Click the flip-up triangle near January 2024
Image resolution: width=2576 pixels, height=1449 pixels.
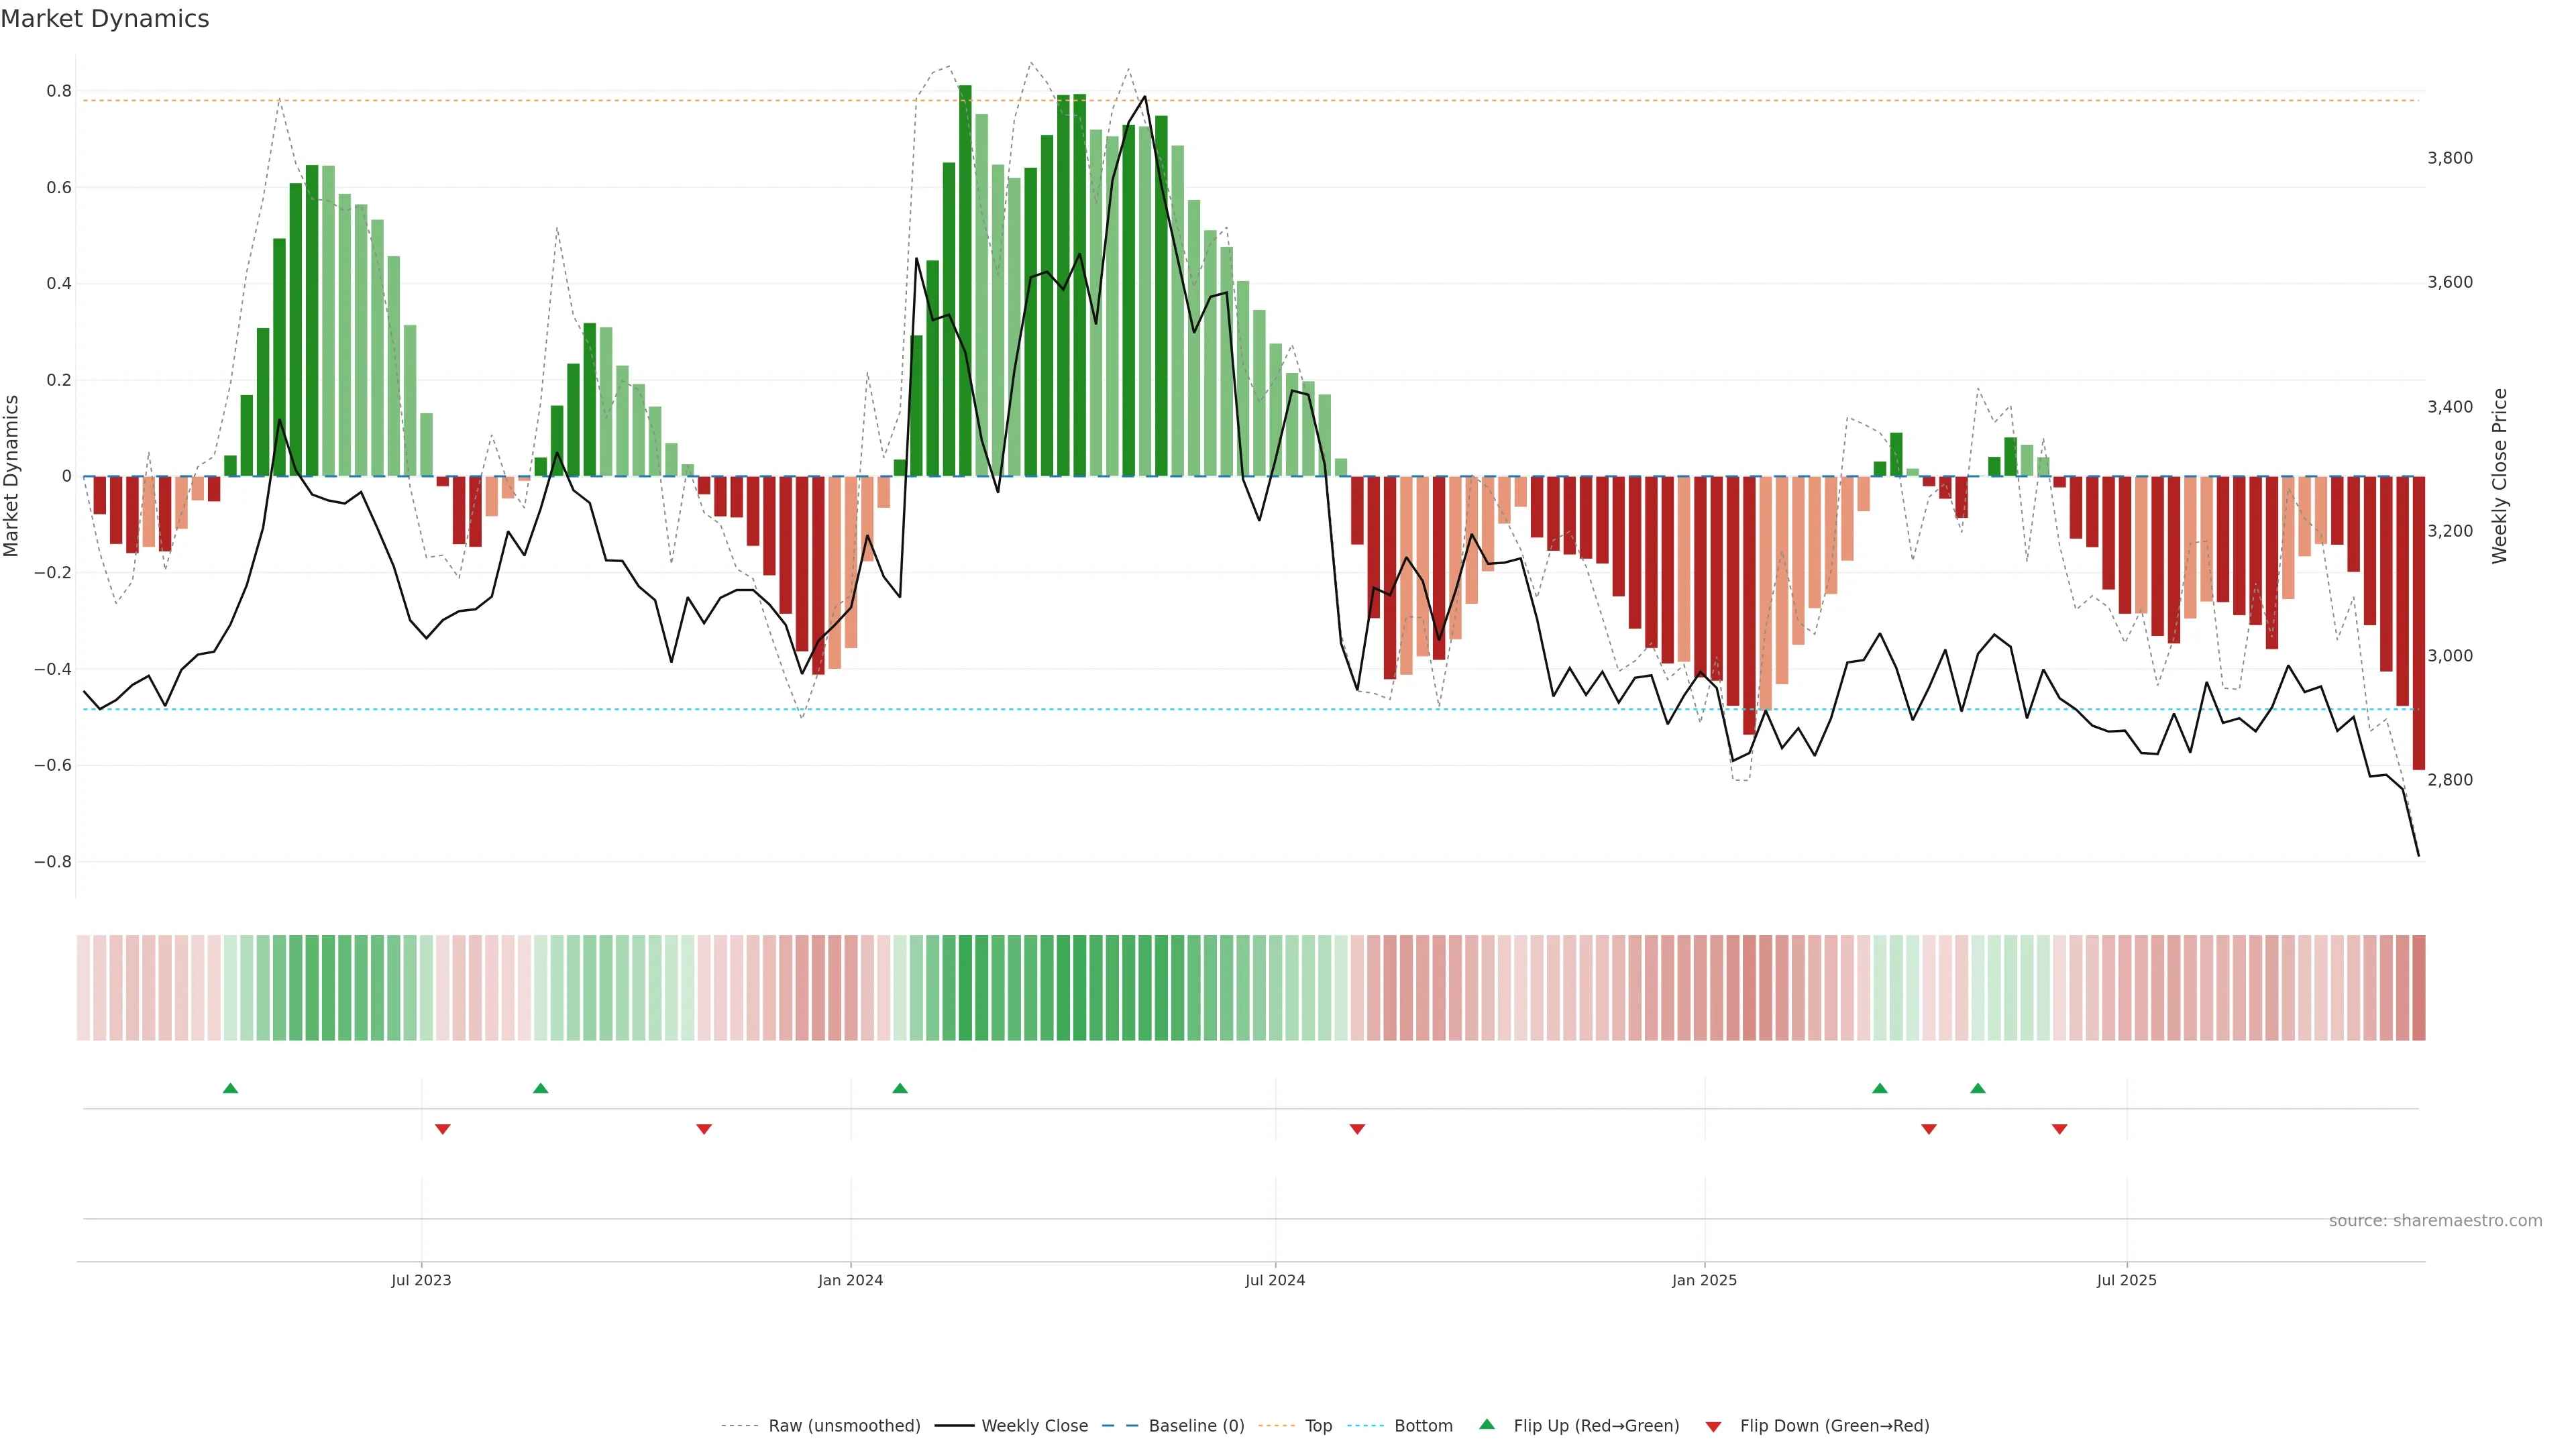click(900, 1088)
